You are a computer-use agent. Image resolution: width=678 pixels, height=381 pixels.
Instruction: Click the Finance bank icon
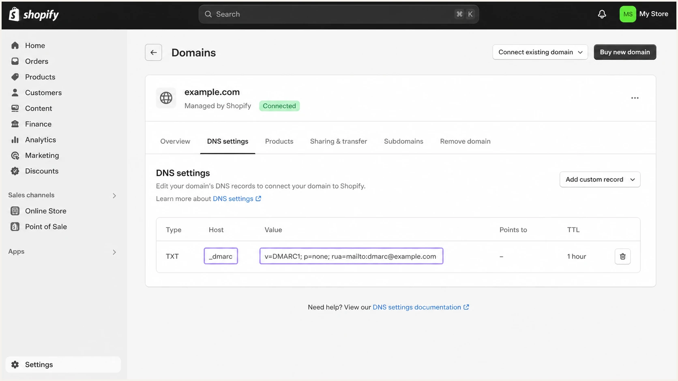15,124
